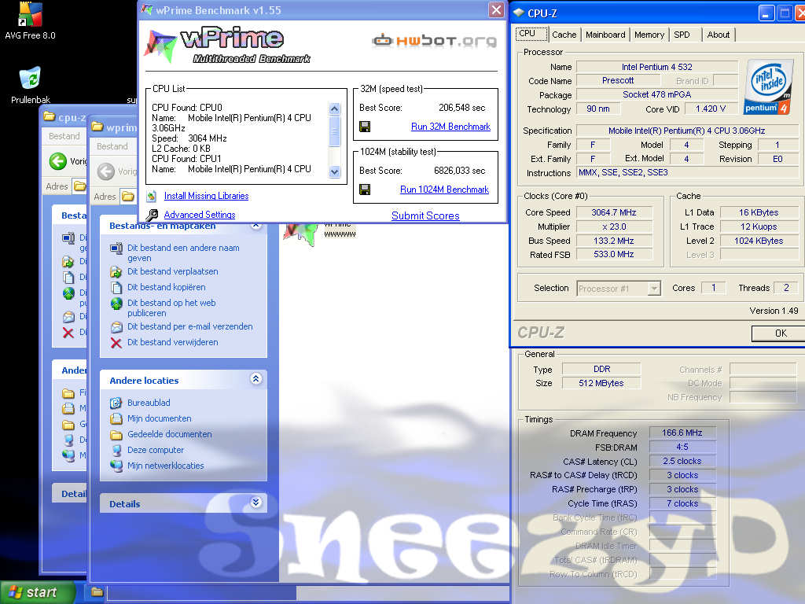Click the envelope icon for e-mail sending
Image resolution: width=805 pixels, height=604 pixels.
click(x=116, y=326)
